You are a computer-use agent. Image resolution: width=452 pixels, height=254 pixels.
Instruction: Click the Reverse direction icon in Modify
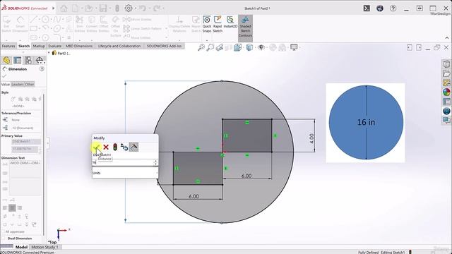(x=124, y=147)
